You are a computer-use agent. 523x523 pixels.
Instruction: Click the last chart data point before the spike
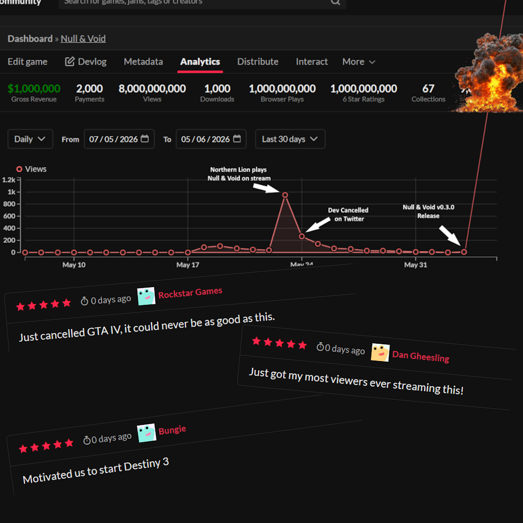(x=464, y=252)
